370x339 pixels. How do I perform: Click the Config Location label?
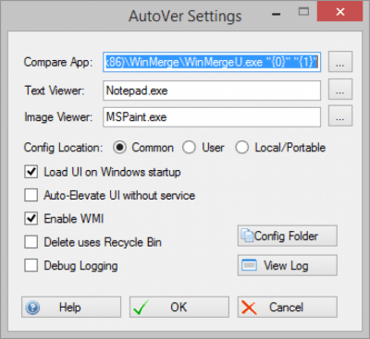(x=63, y=148)
